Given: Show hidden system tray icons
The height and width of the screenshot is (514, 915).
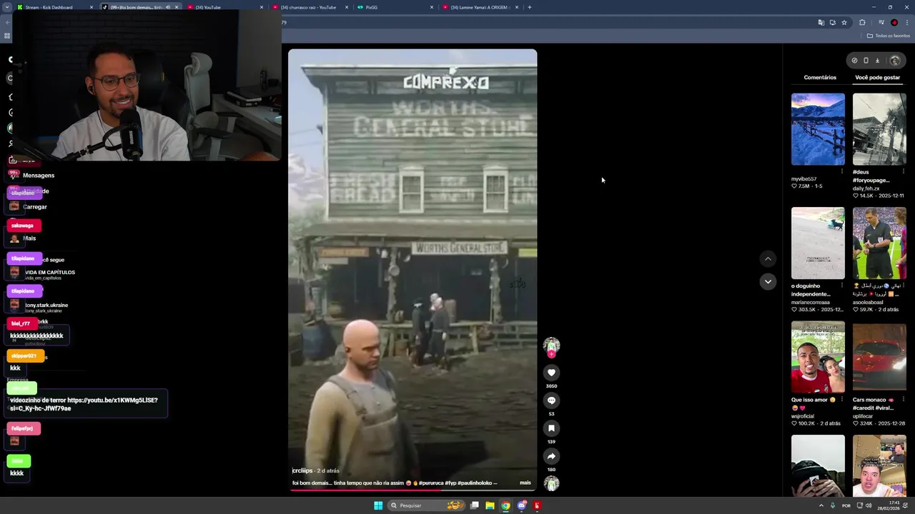Looking at the screenshot, I should tap(821, 505).
